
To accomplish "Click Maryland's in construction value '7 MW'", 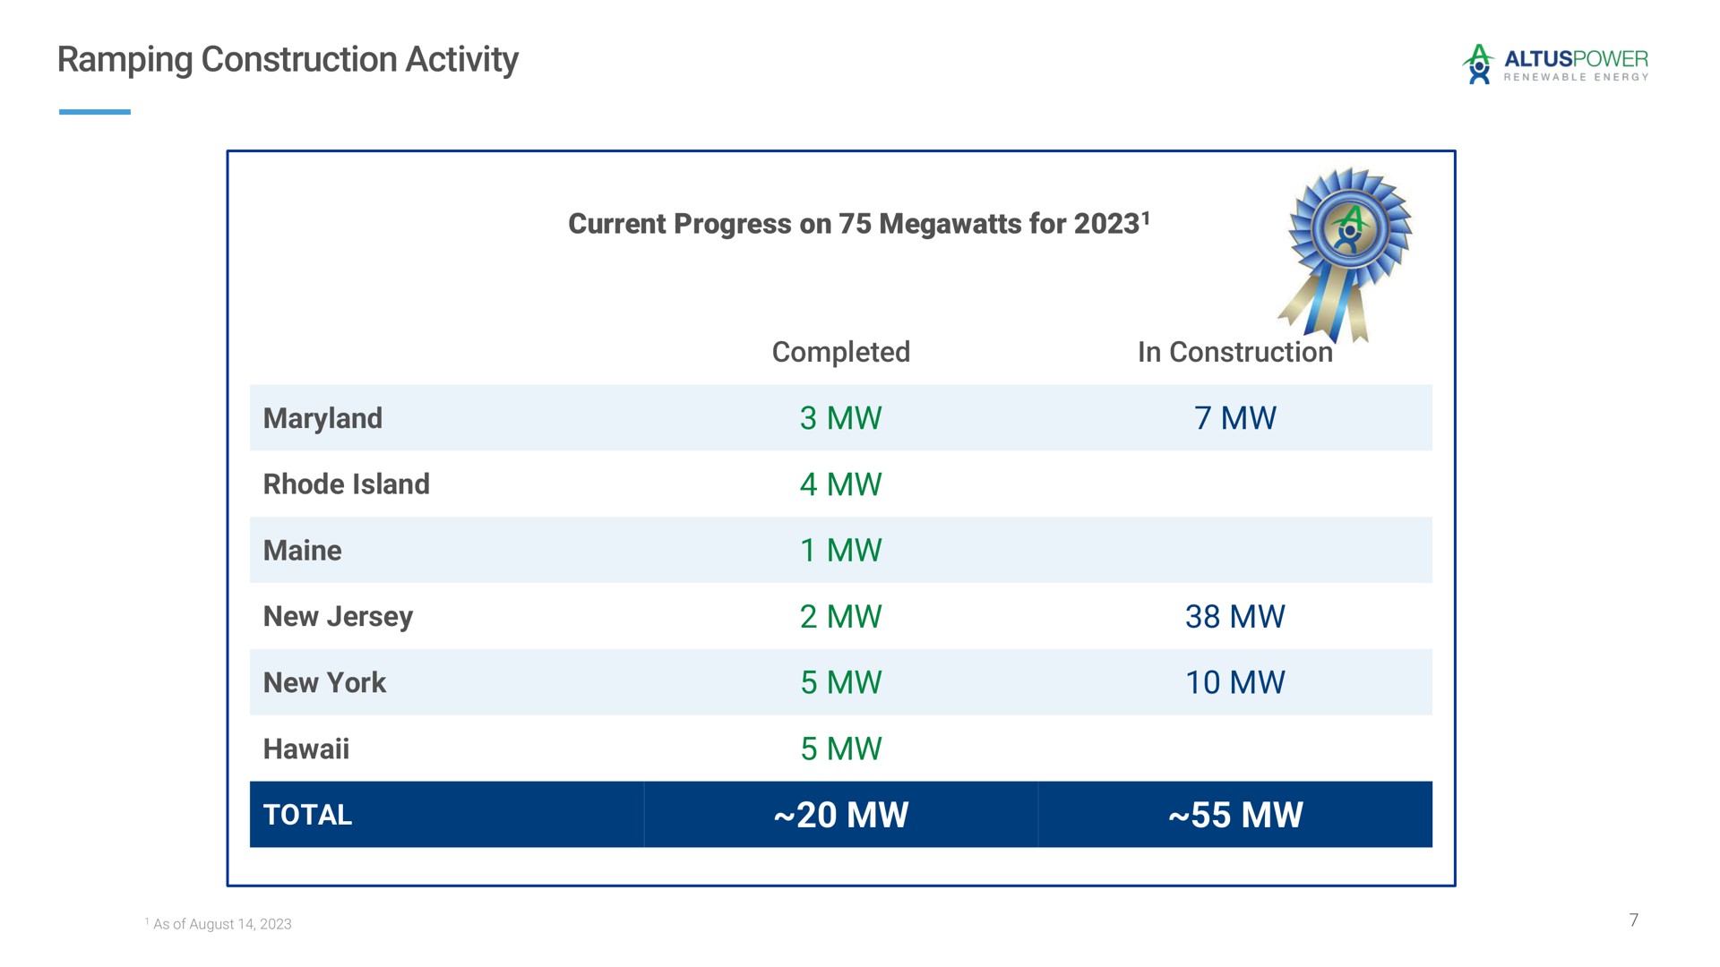I will (1234, 418).
